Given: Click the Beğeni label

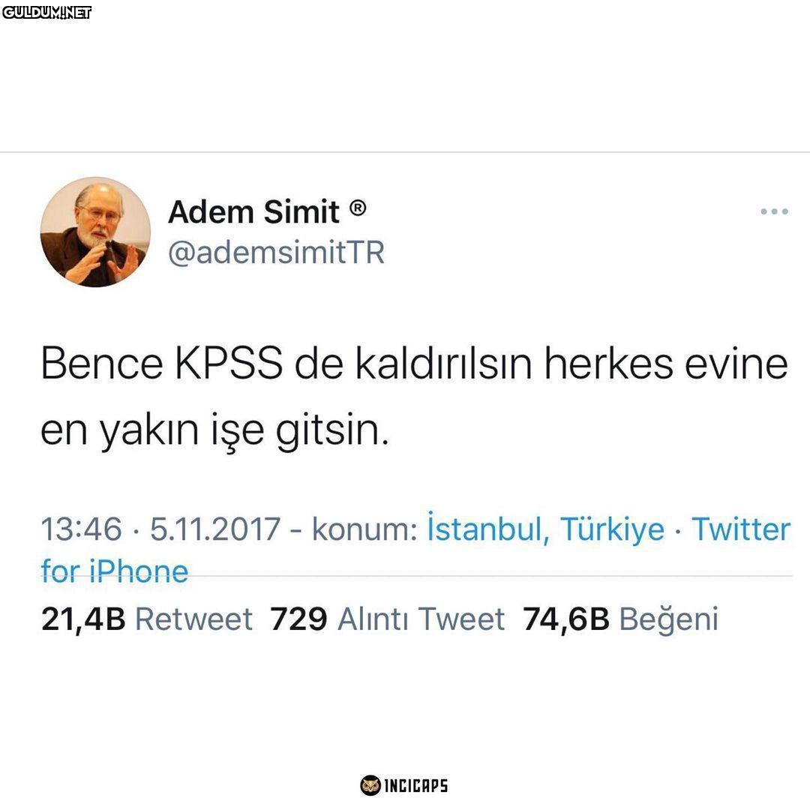Looking at the screenshot, I should coord(668,620).
